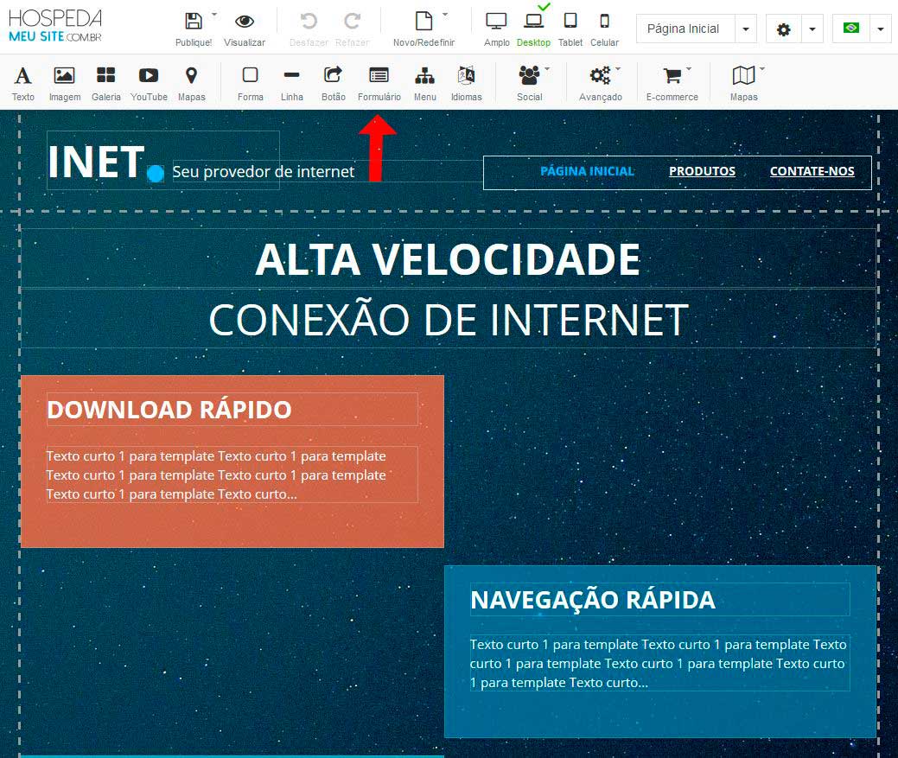The image size is (898, 758).
Task: Insert a YouTube video element
Action: (x=149, y=83)
